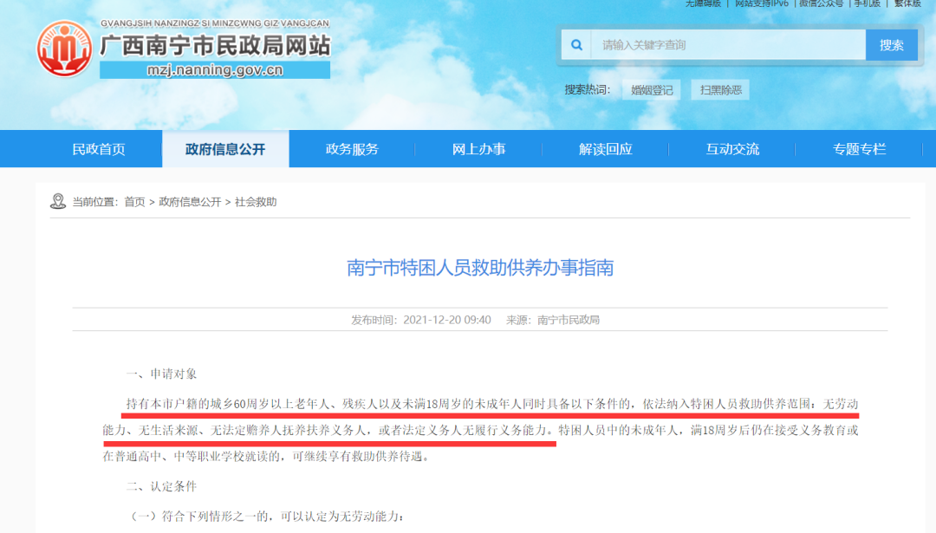The image size is (936, 533).
Task: Open the 互动交流 nav tab
Action: pyautogui.click(x=732, y=149)
